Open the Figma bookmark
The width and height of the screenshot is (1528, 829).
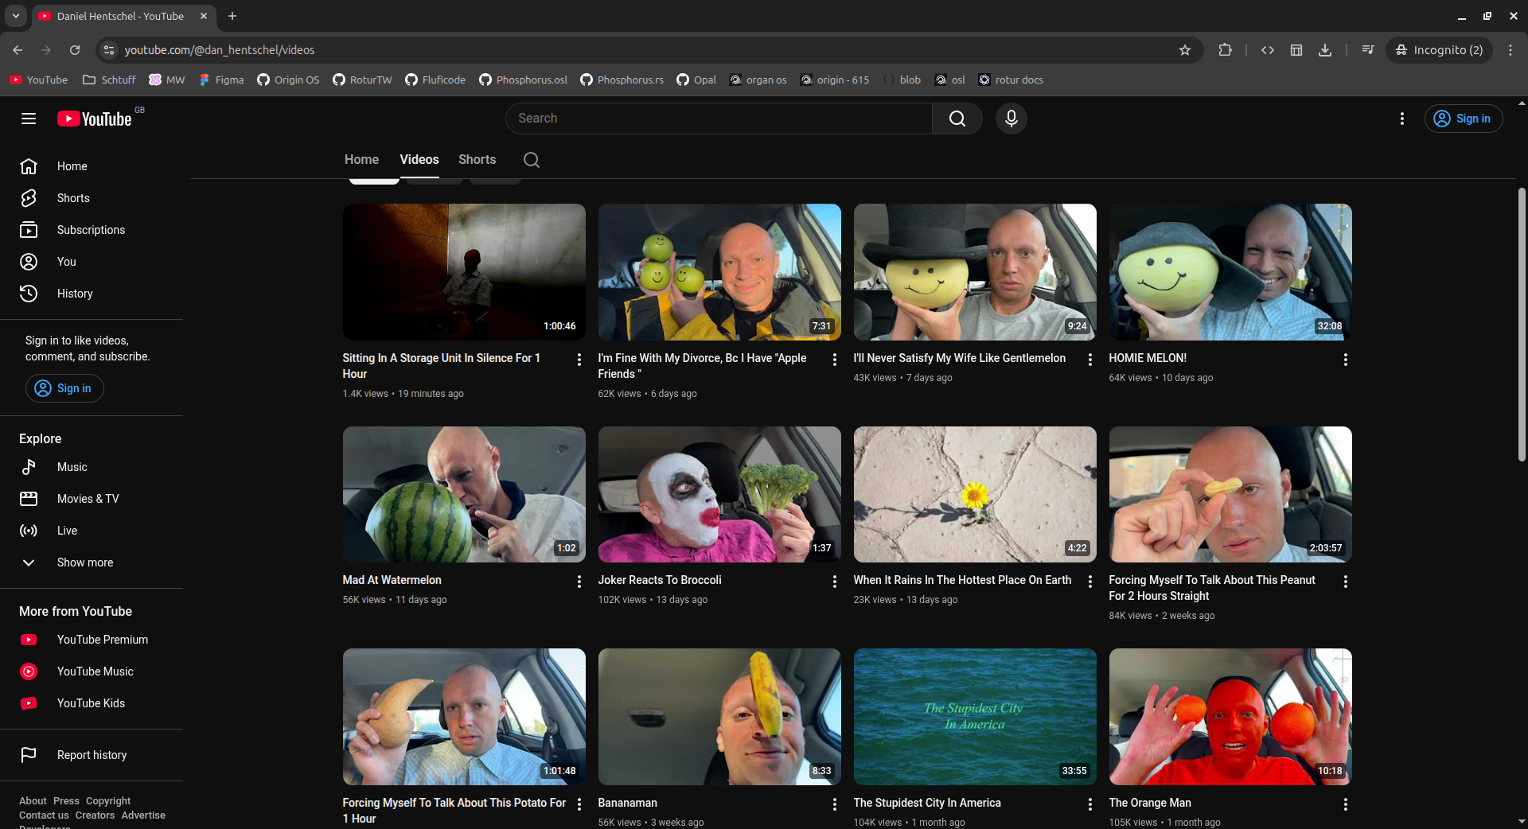tap(221, 80)
